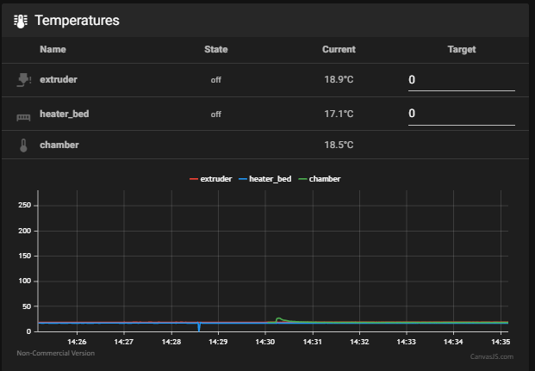Click the blue heater_bed dip in chart

[x=199, y=327]
